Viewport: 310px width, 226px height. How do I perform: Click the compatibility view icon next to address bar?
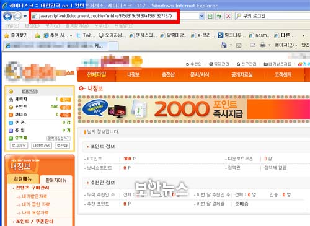pyautogui.click(x=210, y=16)
